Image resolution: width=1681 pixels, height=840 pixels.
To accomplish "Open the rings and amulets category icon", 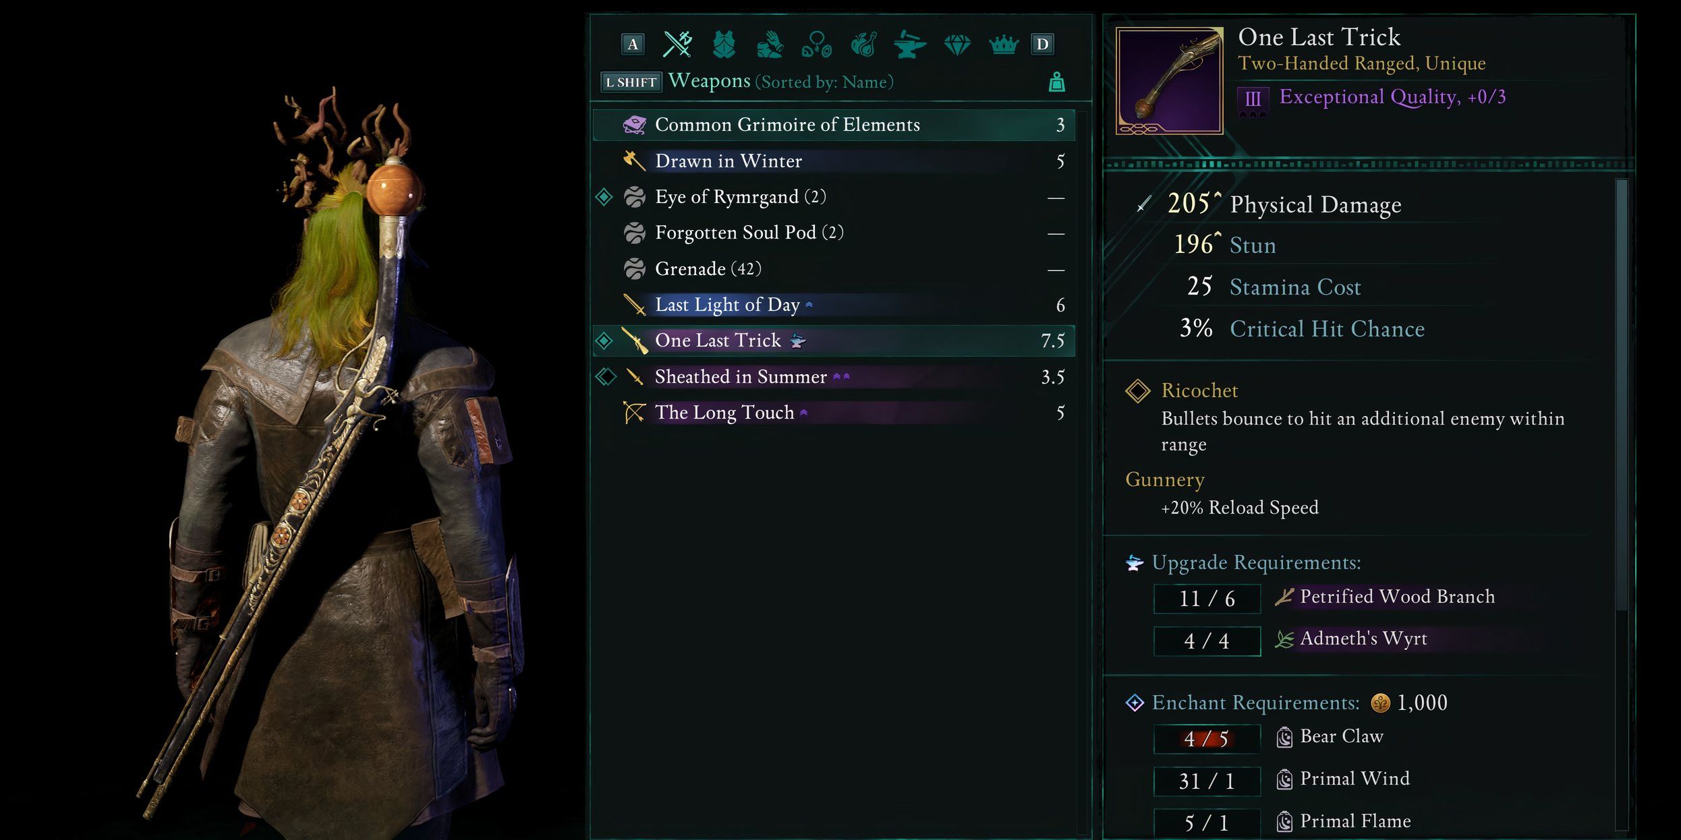I will (816, 45).
